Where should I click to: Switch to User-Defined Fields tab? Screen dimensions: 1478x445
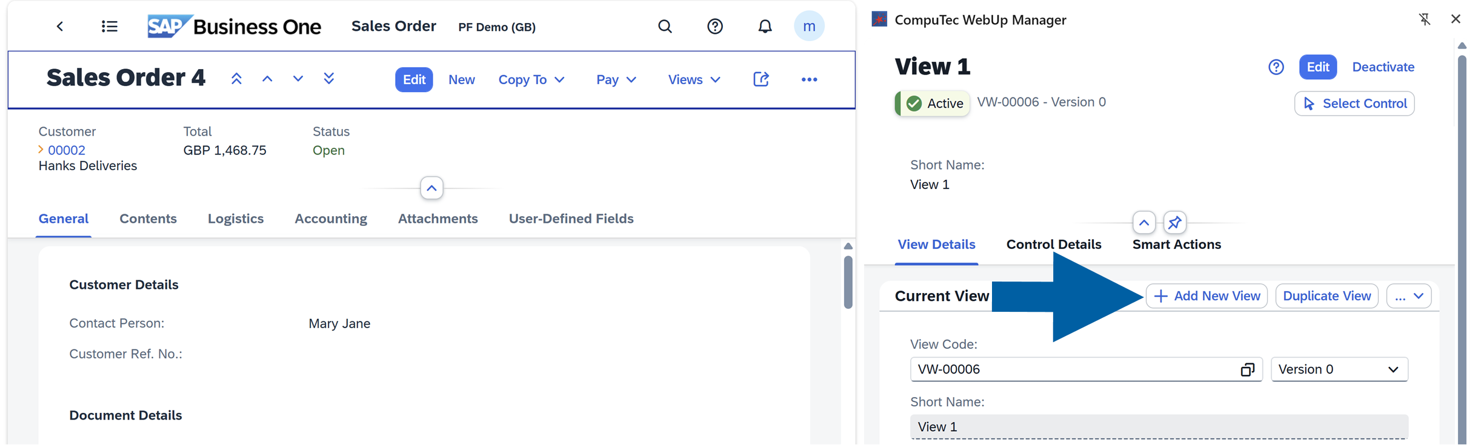(571, 219)
